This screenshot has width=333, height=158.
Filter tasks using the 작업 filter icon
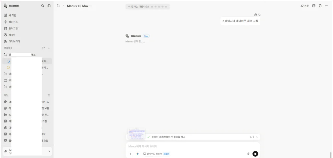click(x=49, y=95)
